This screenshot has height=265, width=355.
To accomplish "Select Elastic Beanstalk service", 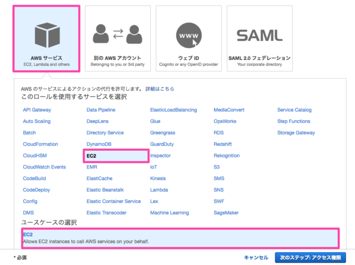I will 105,190.
